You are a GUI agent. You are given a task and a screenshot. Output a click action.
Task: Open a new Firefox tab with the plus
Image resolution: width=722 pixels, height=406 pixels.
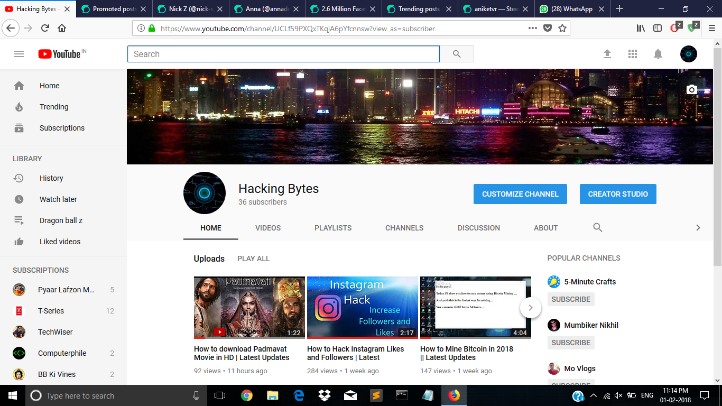tap(619, 9)
